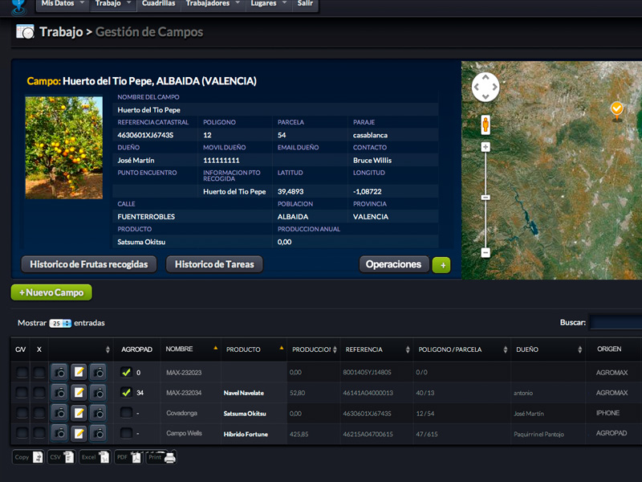Viewport: 642px width, 482px height.
Task: Click the map zoom slider handle
Action: coord(486,197)
